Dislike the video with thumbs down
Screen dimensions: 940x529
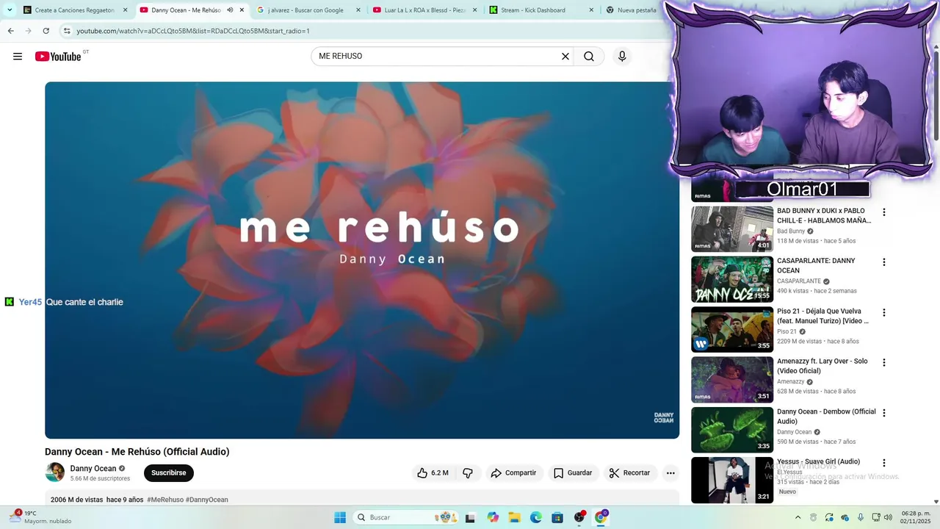pyautogui.click(x=468, y=473)
